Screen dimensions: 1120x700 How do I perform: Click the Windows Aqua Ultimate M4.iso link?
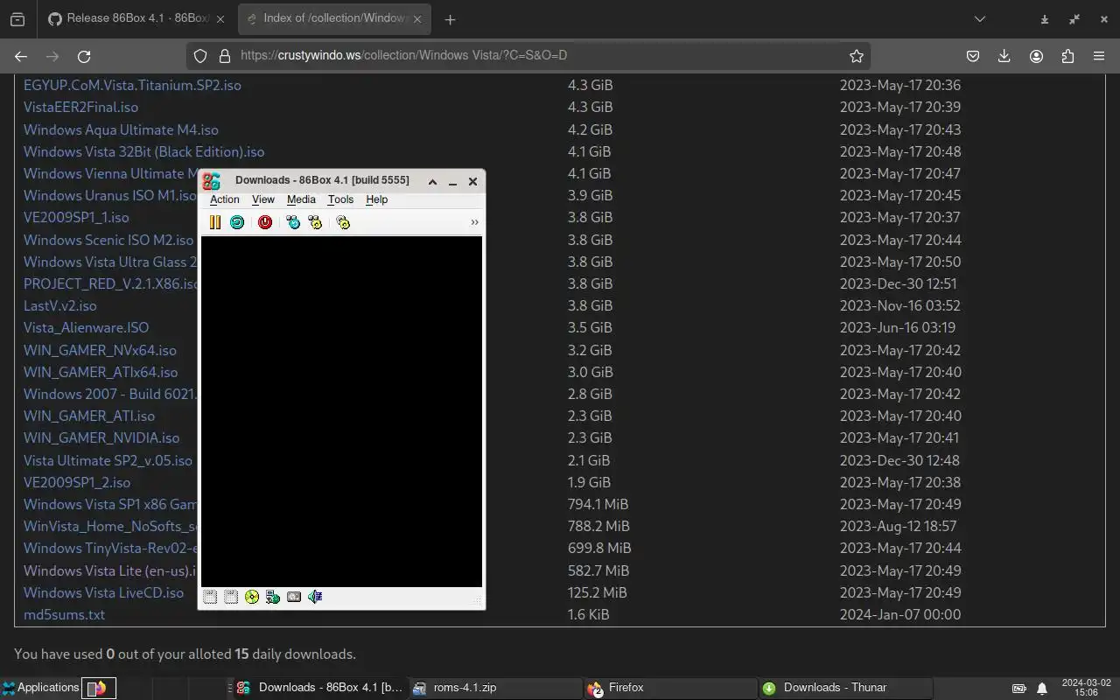point(121,129)
